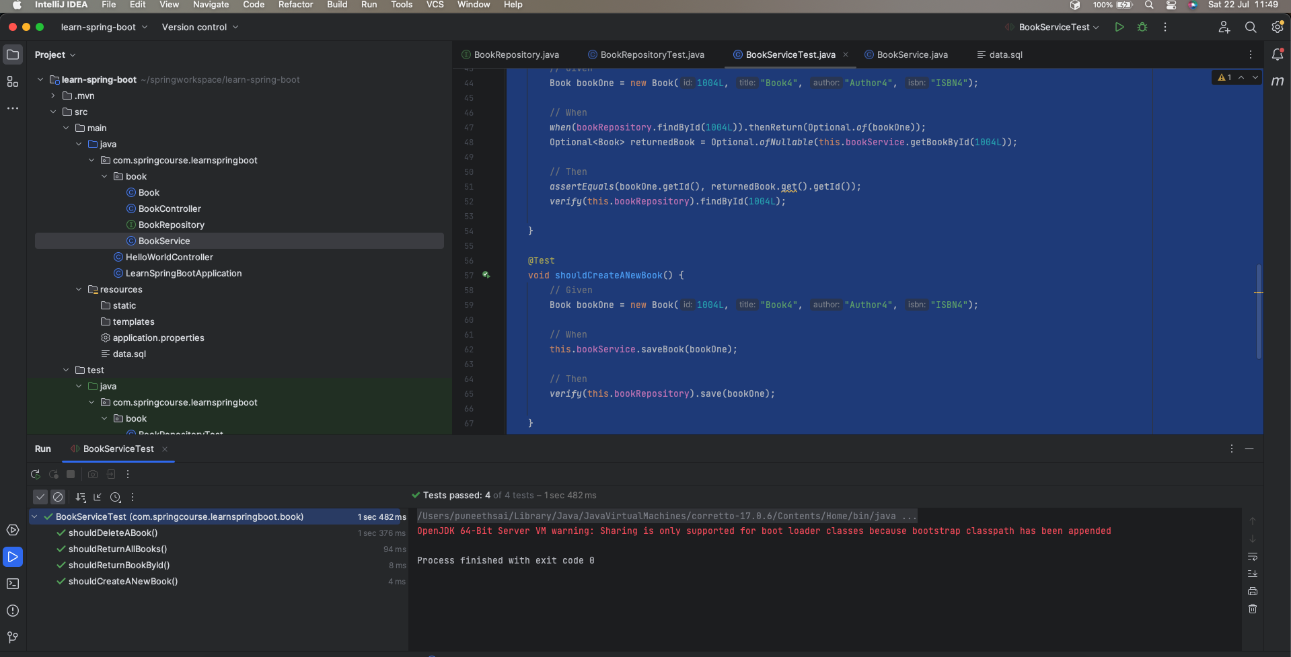Open the VCS menu
This screenshot has height=657, width=1291.
(x=435, y=5)
